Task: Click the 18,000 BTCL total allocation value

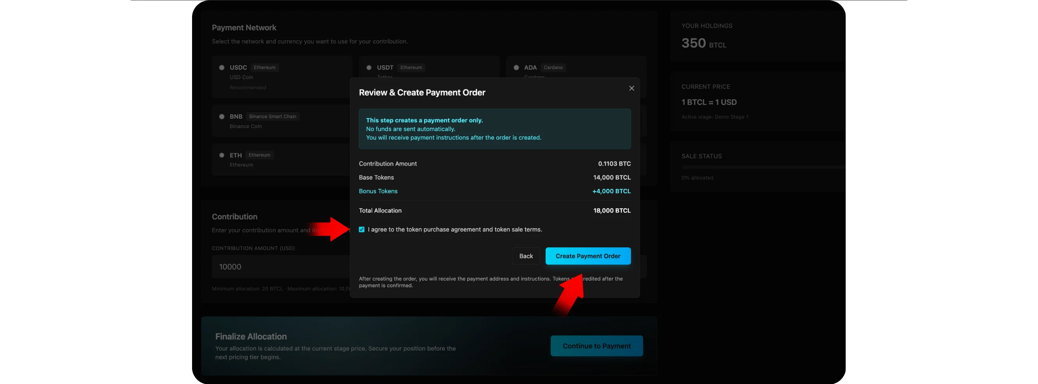Action: 612,210
